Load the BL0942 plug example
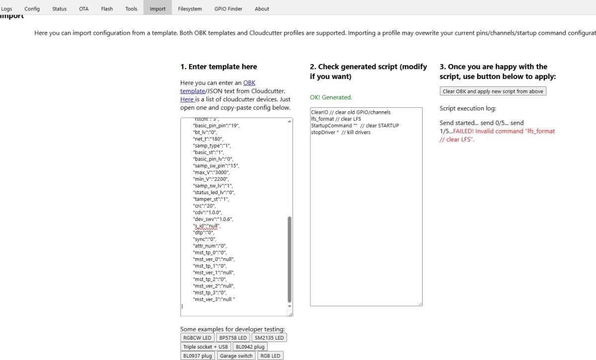 [250, 347]
